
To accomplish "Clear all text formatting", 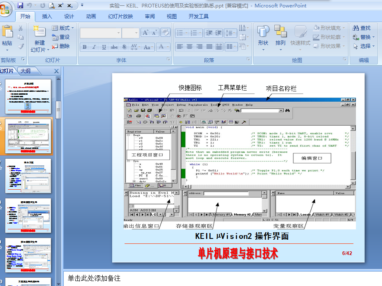I will coord(166,32).
